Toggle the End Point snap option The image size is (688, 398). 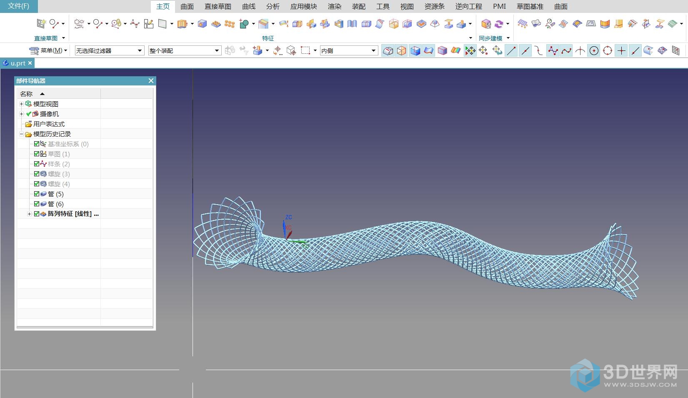click(511, 50)
